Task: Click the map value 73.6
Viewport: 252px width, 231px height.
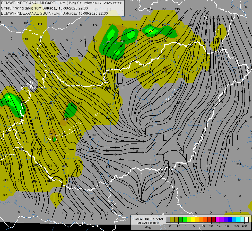Action: tap(150, 9)
